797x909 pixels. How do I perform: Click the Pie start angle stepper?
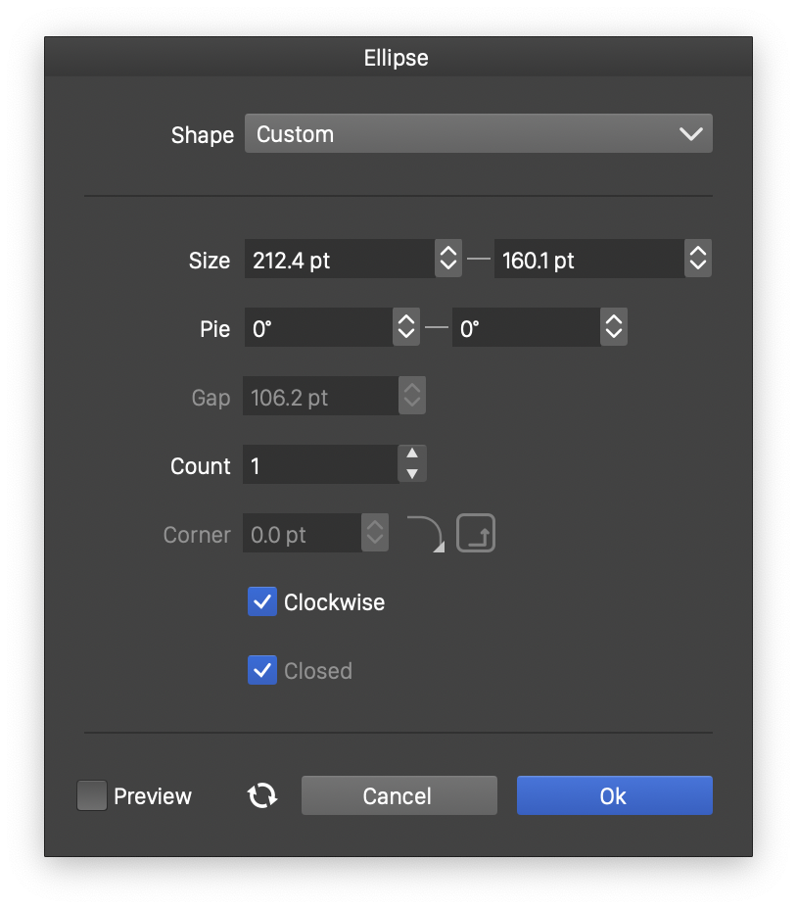(405, 327)
